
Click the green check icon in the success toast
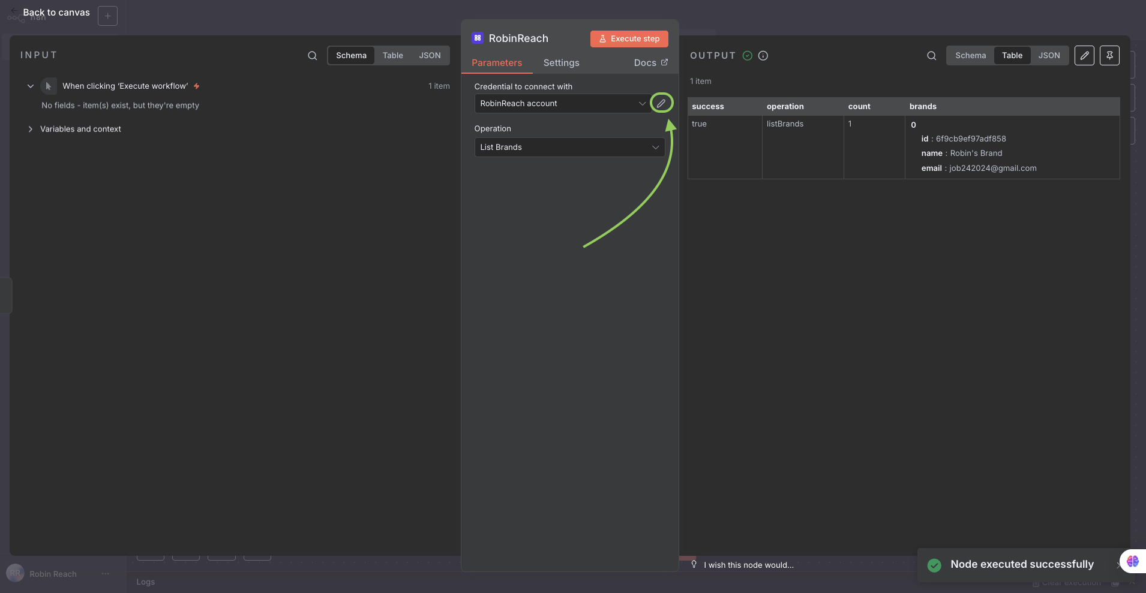coord(934,565)
